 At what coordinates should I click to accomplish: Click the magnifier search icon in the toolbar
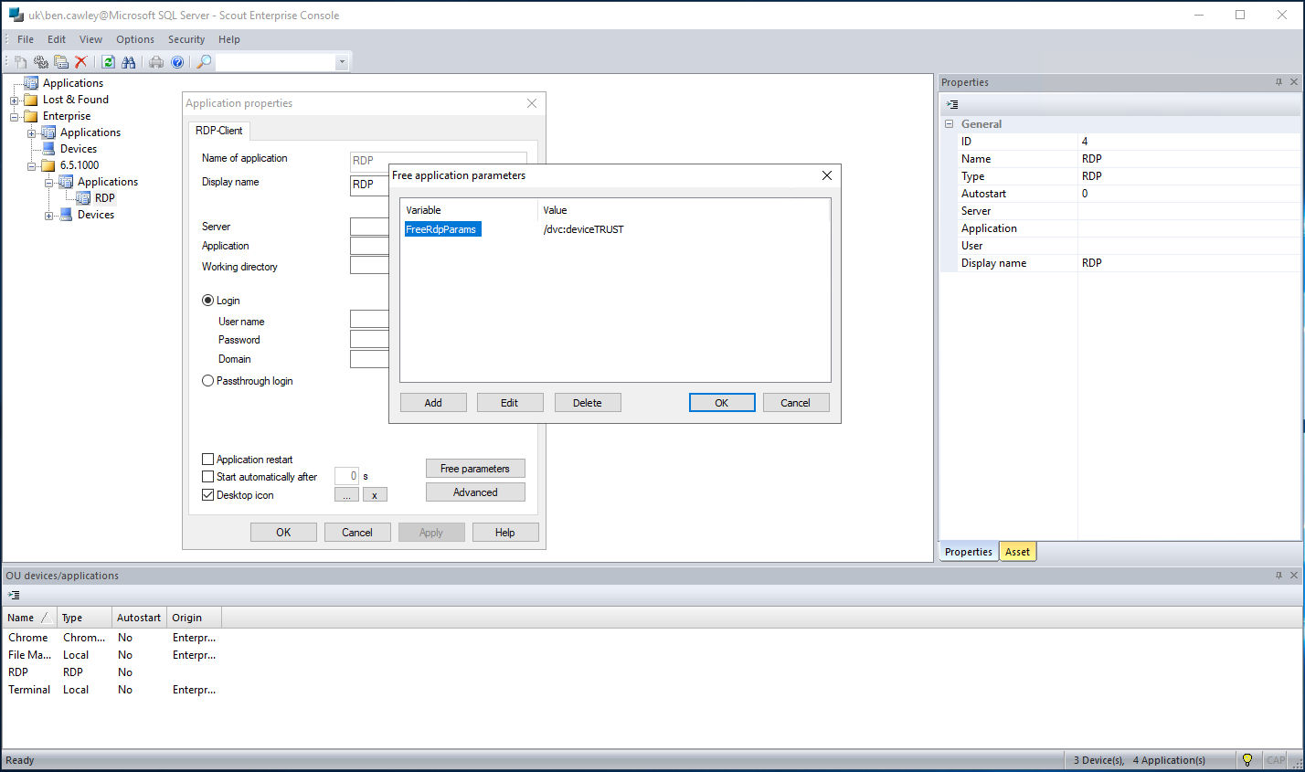tap(205, 62)
